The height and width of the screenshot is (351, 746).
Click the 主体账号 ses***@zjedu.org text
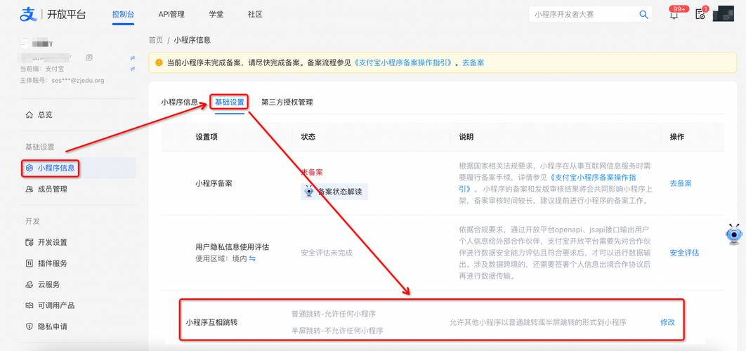point(62,80)
